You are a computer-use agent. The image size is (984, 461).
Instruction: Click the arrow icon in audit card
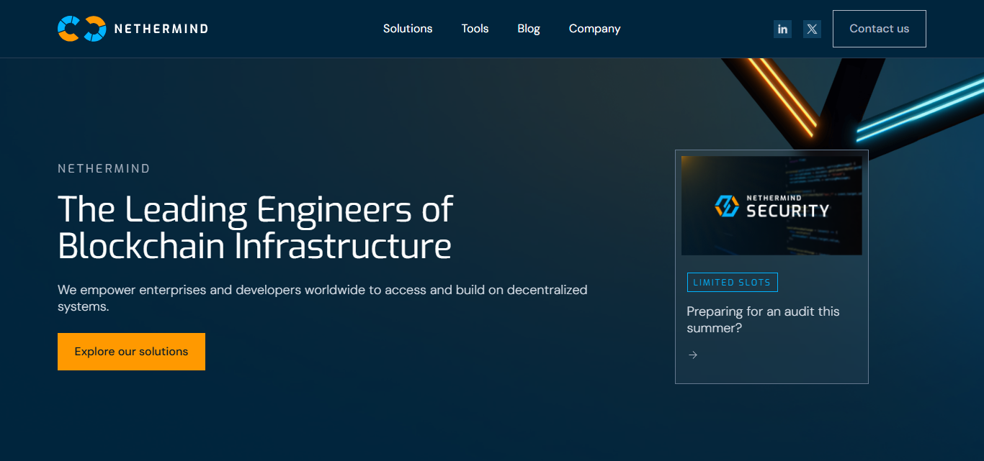tap(693, 355)
